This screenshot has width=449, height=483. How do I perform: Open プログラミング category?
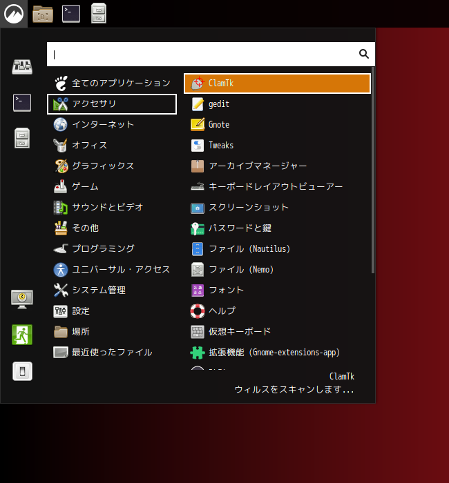pyautogui.click(x=112, y=249)
